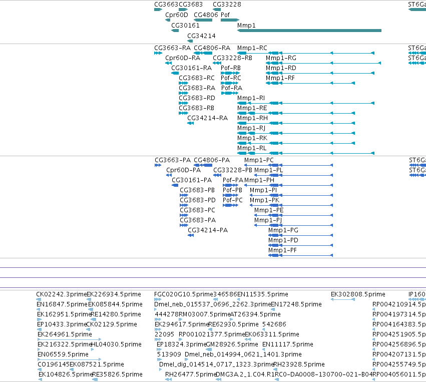426x382 pixels.
Task: Open EST RE14280.5prime label
Action: (x=116, y=314)
